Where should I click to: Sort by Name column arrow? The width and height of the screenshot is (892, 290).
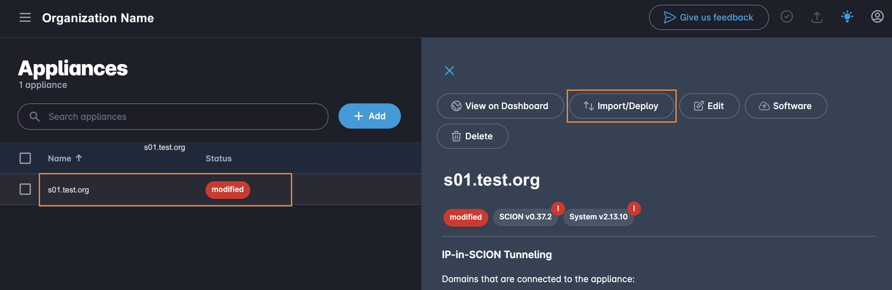click(79, 158)
